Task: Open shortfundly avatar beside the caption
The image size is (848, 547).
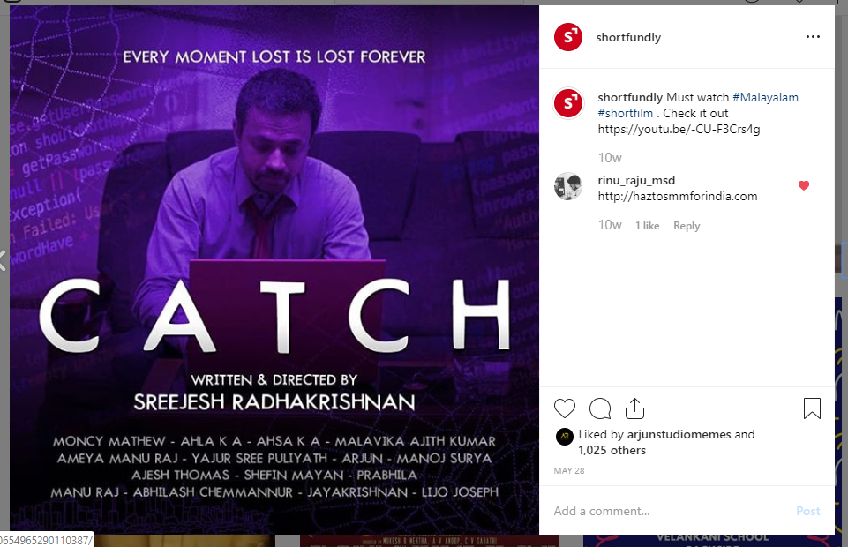Action: point(568,102)
